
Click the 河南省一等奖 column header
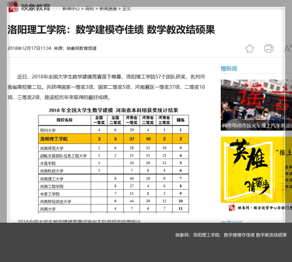pos(132,120)
